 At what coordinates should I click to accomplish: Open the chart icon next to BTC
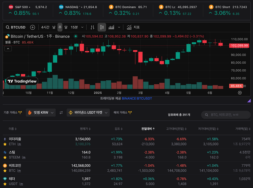tap(19, 171)
